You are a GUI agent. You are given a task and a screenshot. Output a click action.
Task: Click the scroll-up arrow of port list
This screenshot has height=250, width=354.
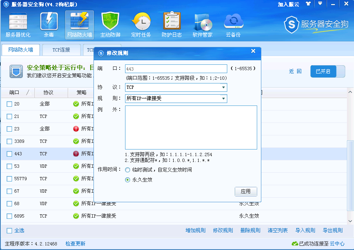pyautogui.click(x=350, y=92)
